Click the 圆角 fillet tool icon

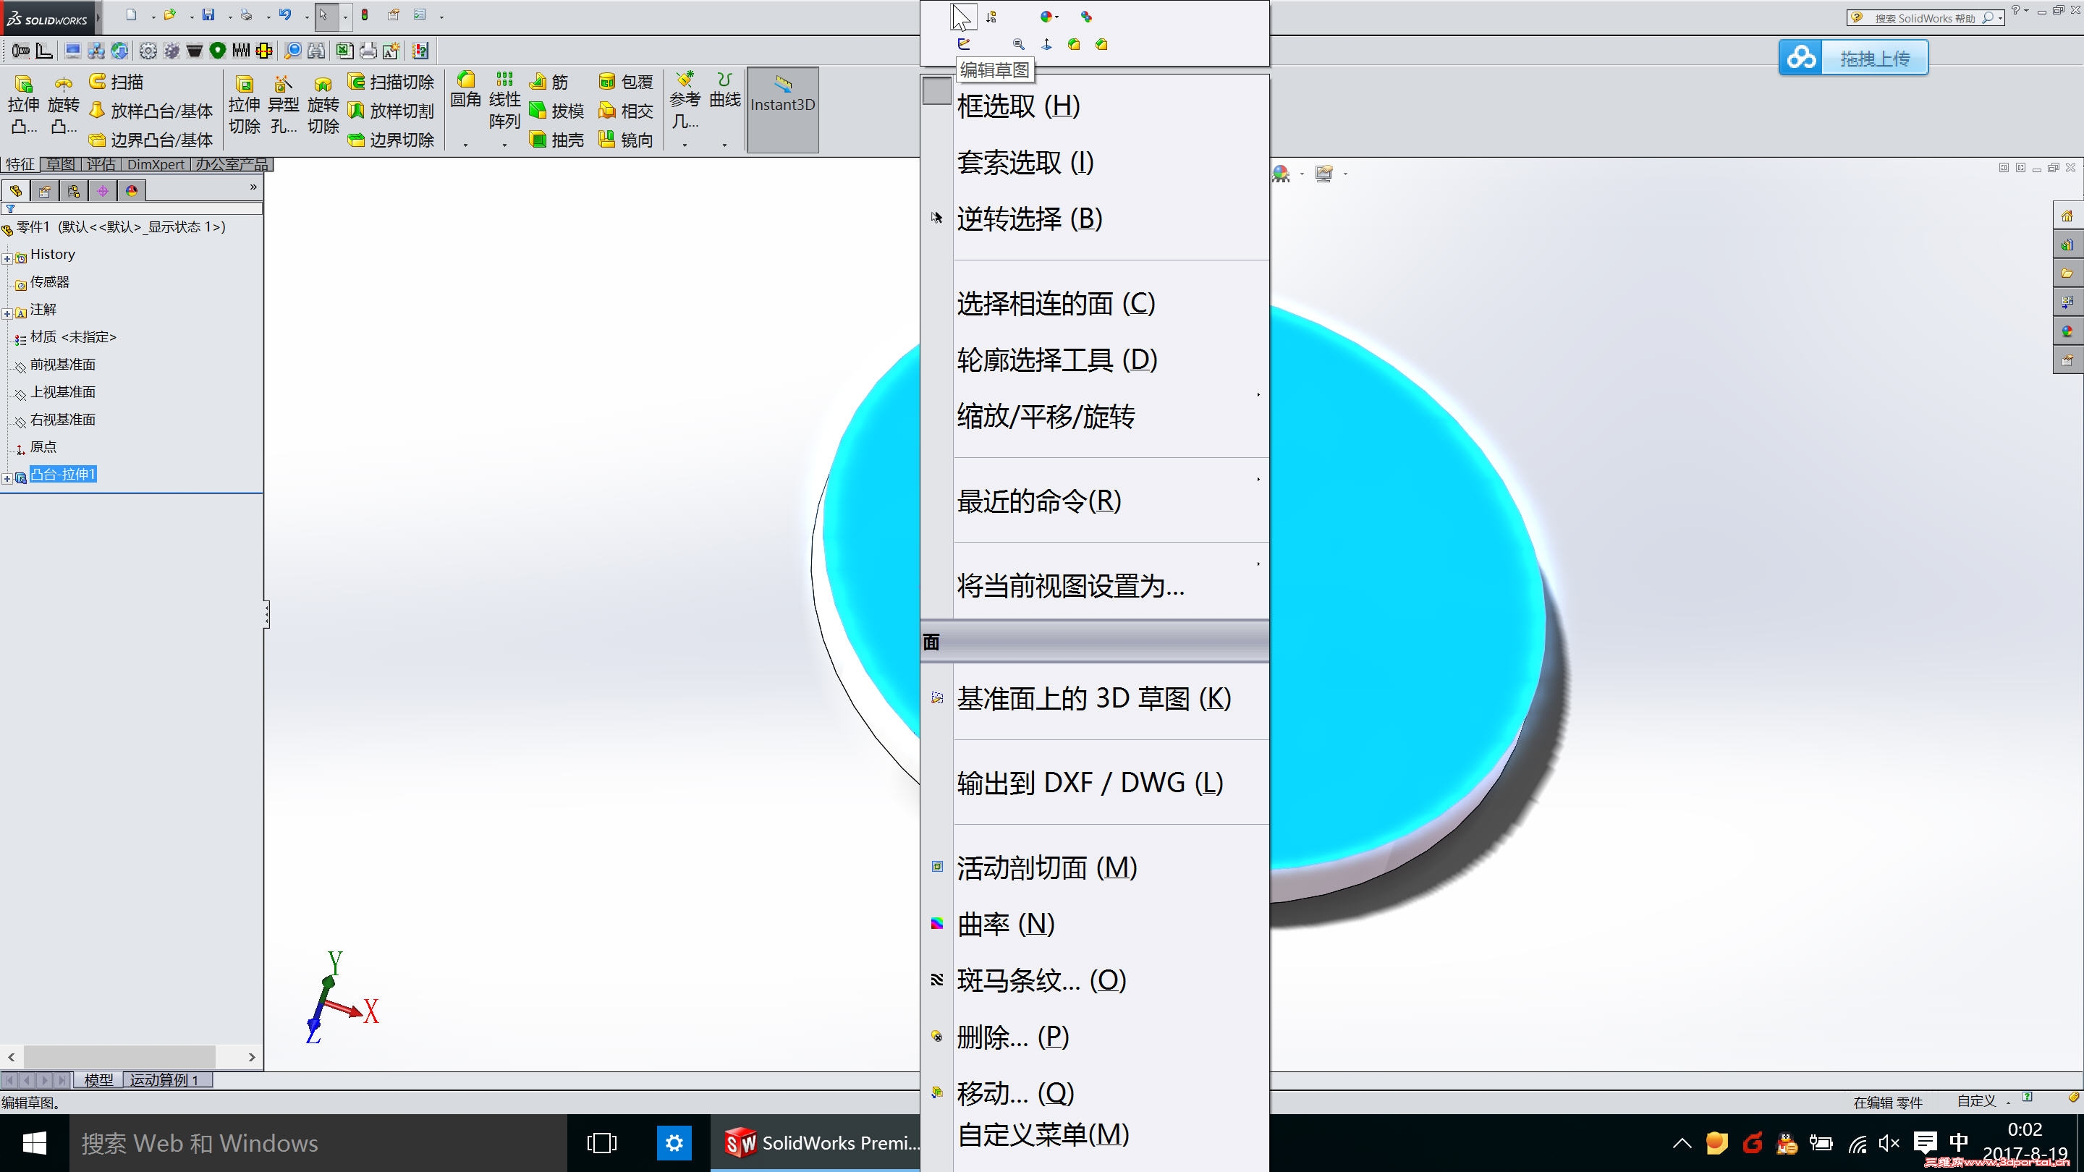tap(466, 80)
